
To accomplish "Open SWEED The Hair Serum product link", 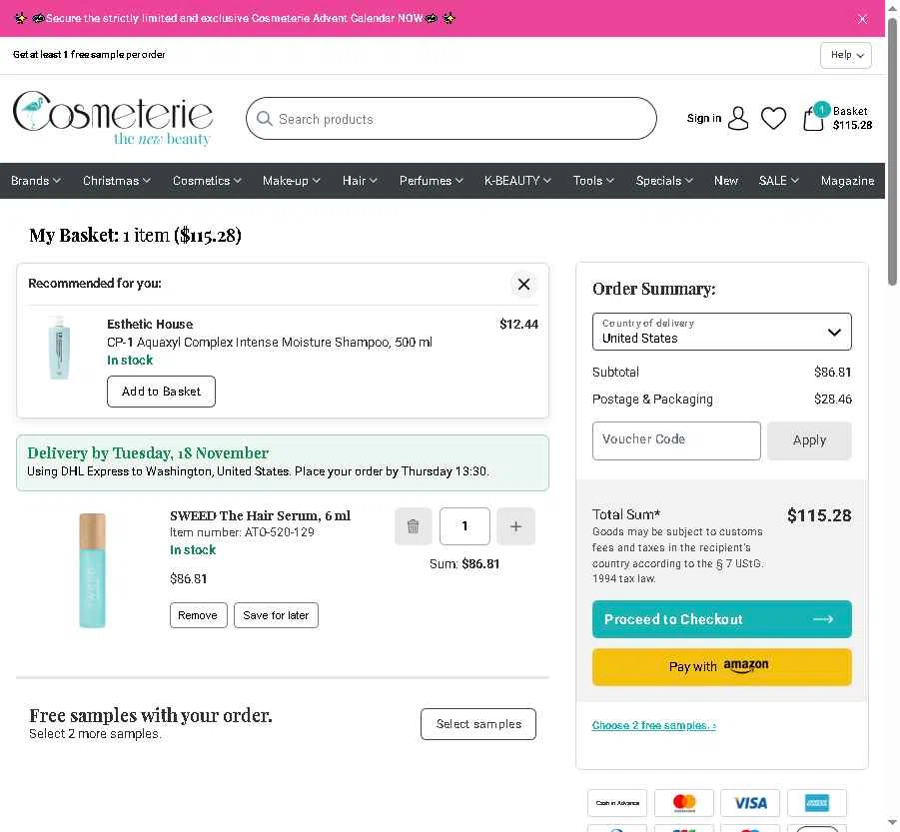I will [260, 515].
